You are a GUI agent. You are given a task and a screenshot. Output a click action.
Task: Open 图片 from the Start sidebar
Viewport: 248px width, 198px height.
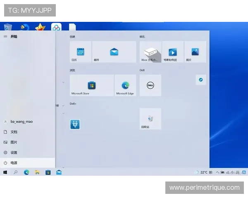click(28, 142)
